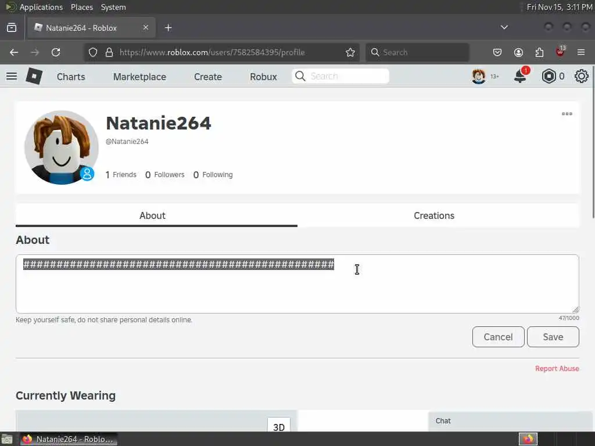Open the browser extensions puzzle icon
The height and width of the screenshot is (446, 595).
click(x=539, y=52)
